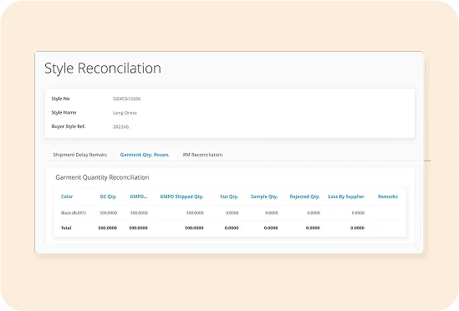Sort by the OC Qty. column header
The image size is (459, 311).
(108, 196)
